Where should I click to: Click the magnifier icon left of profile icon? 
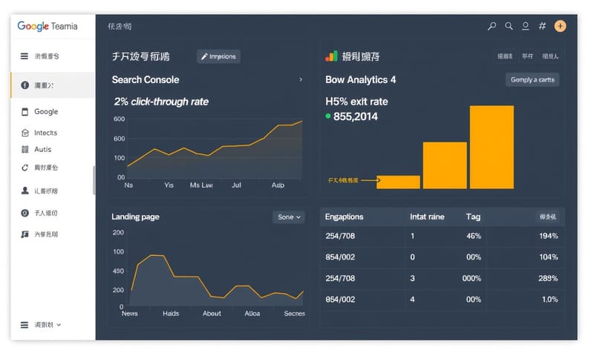(x=509, y=26)
